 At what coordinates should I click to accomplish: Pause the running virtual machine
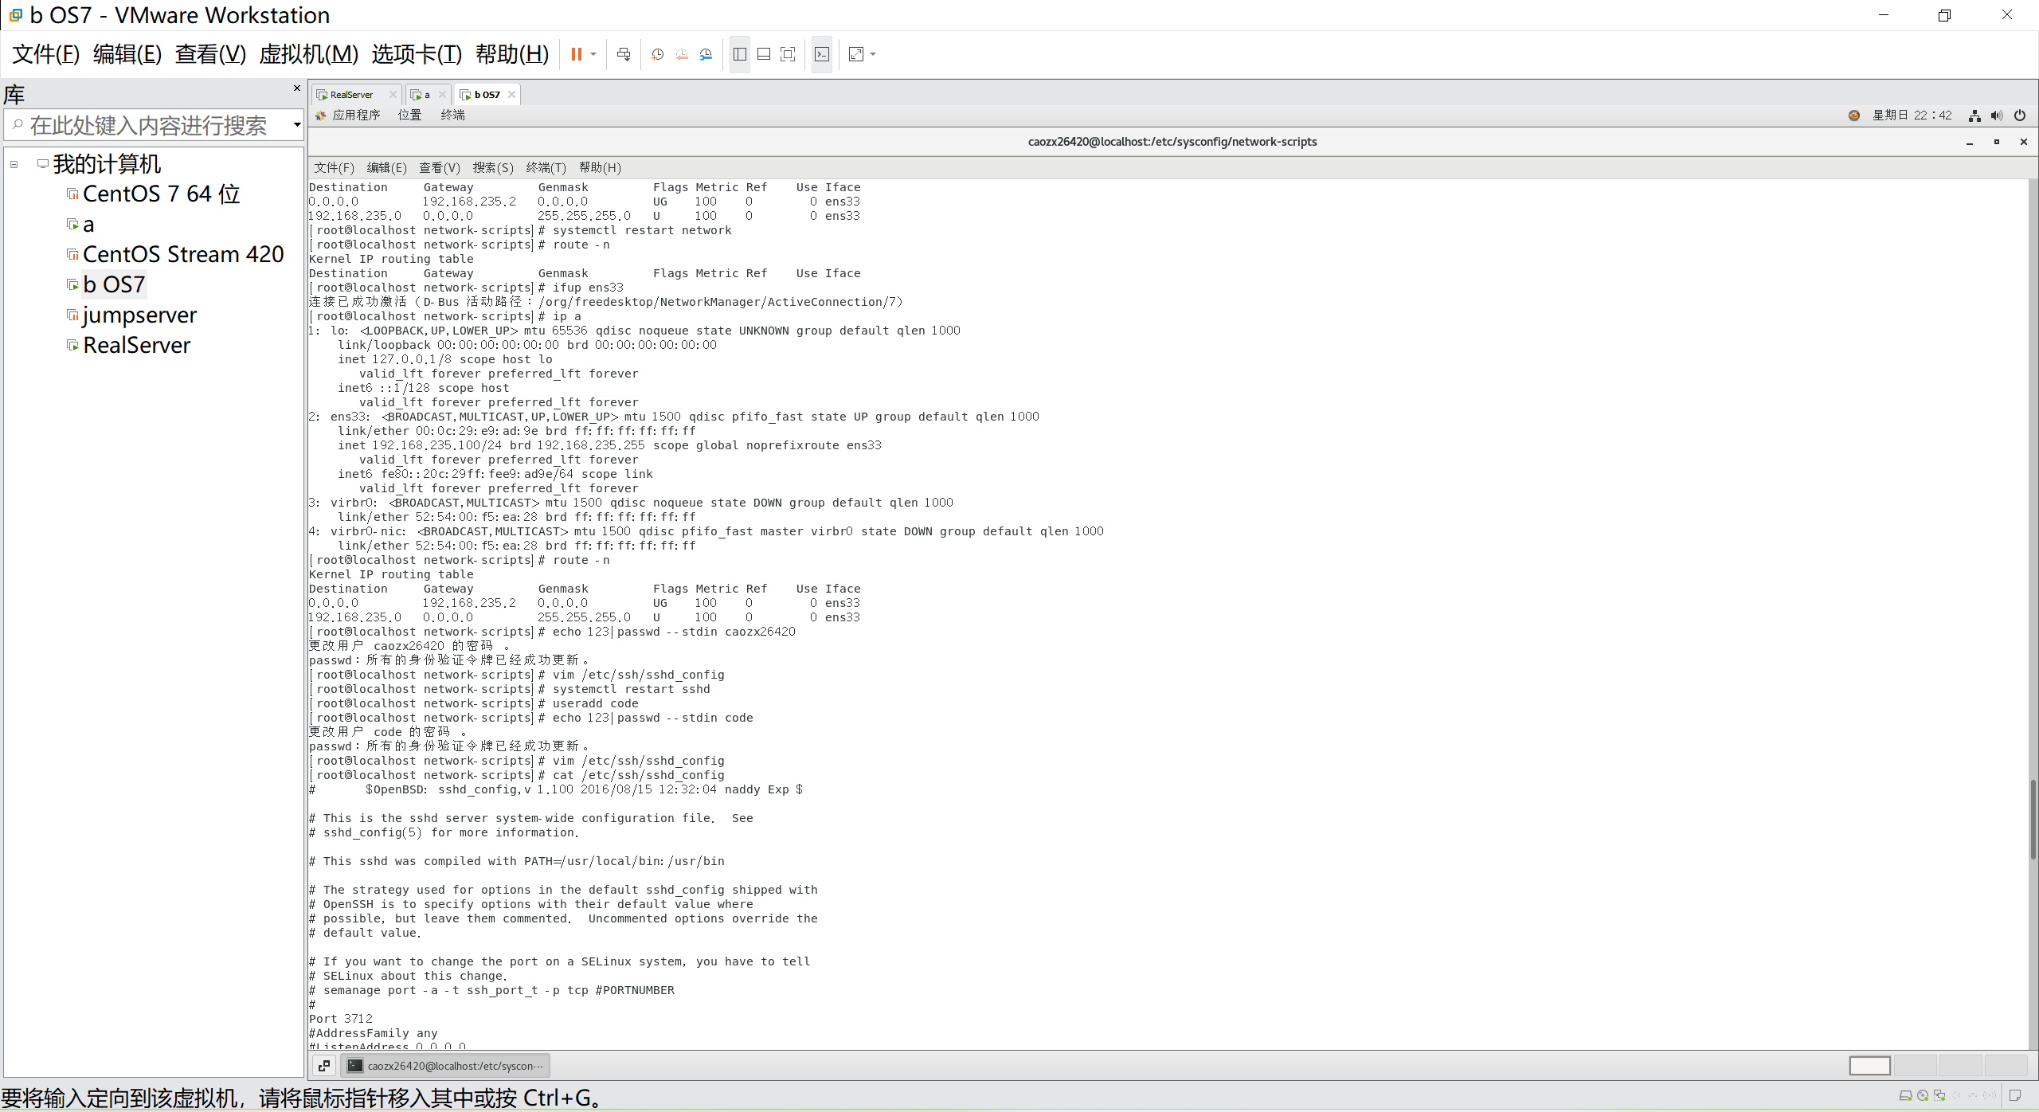576,54
